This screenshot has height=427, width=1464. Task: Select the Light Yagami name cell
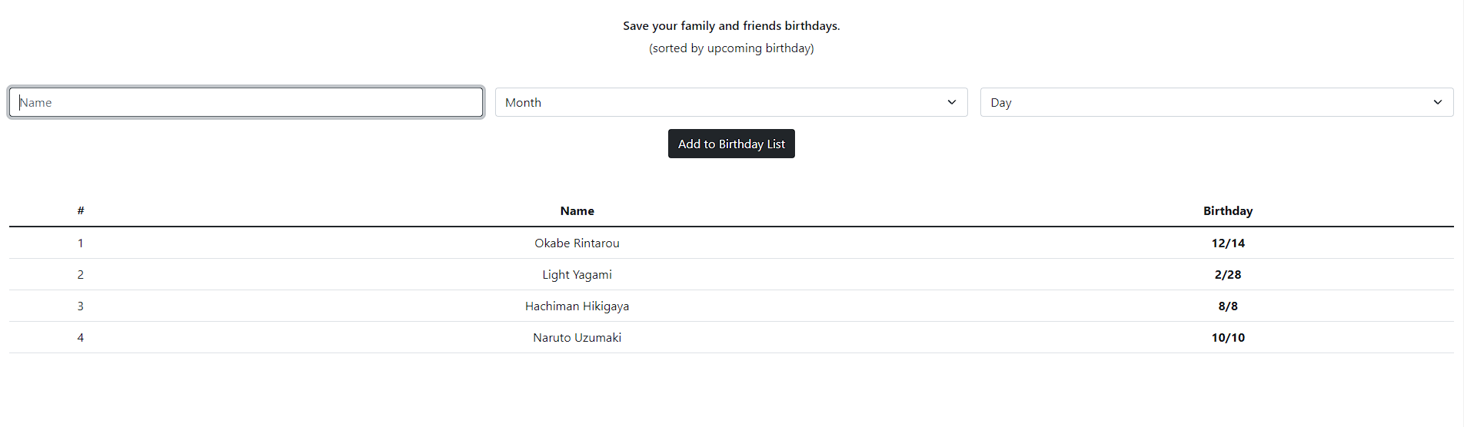point(577,274)
